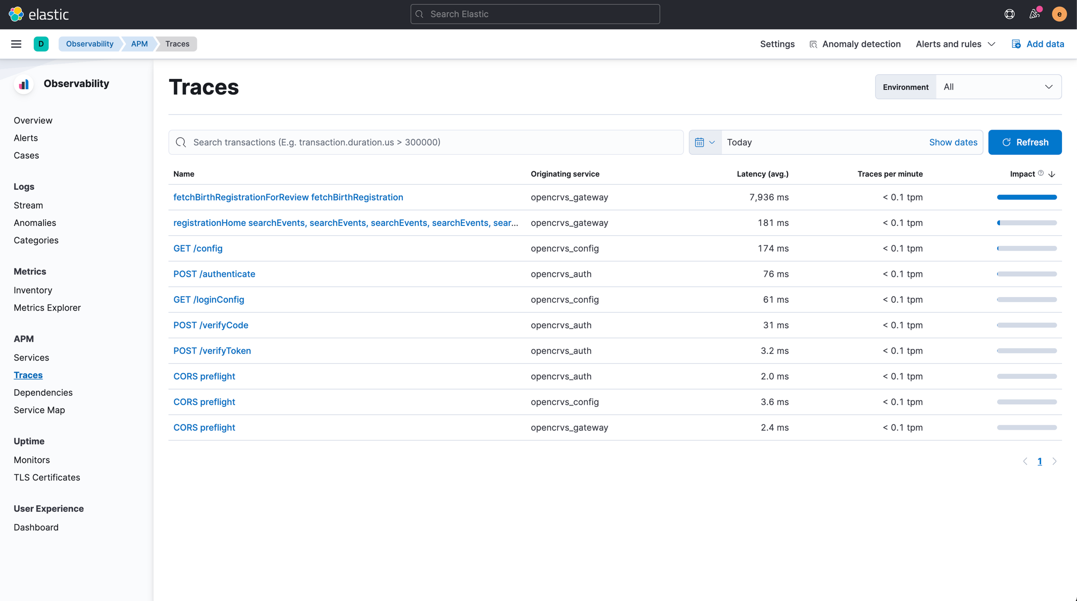Click the fetchBirthRegistration impact bar
Screen dimensions: 1077x601
[1027, 197]
